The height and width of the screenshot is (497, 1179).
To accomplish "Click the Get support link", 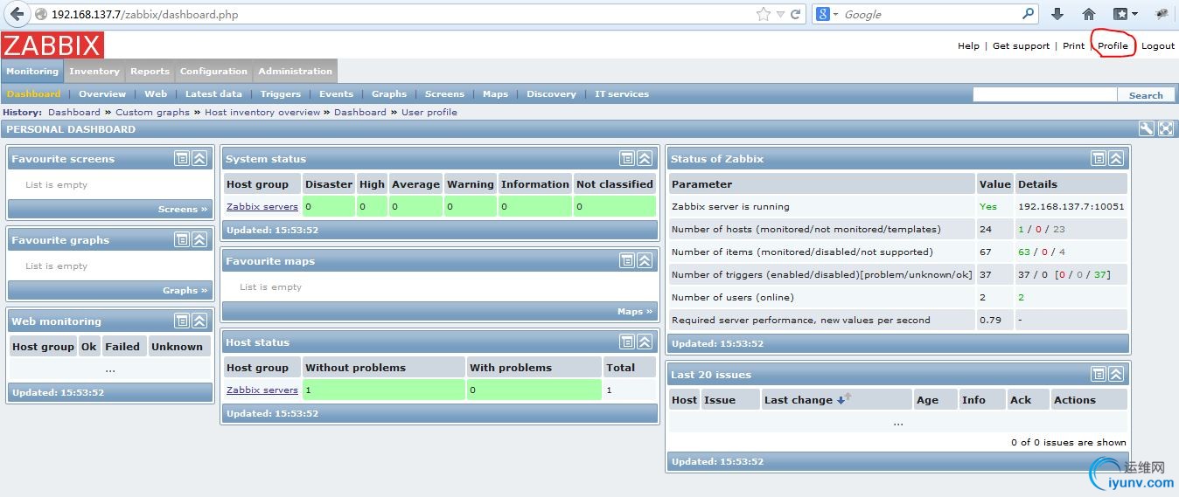I will point(1021,46).
